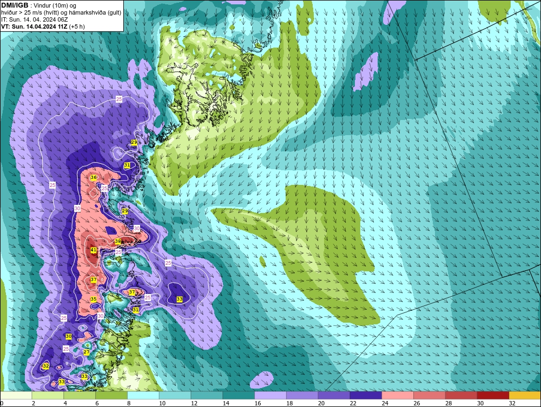Viewport: 541px width, 407px height.
Task: Pick the legend scale number 32
Action: pos(512,403)
